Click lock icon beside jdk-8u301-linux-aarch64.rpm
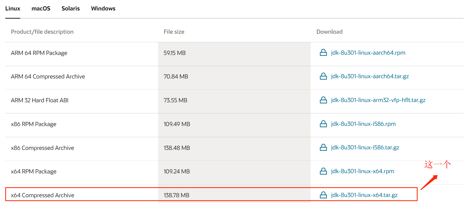473x203 pixels. click(x=323, y=53)
